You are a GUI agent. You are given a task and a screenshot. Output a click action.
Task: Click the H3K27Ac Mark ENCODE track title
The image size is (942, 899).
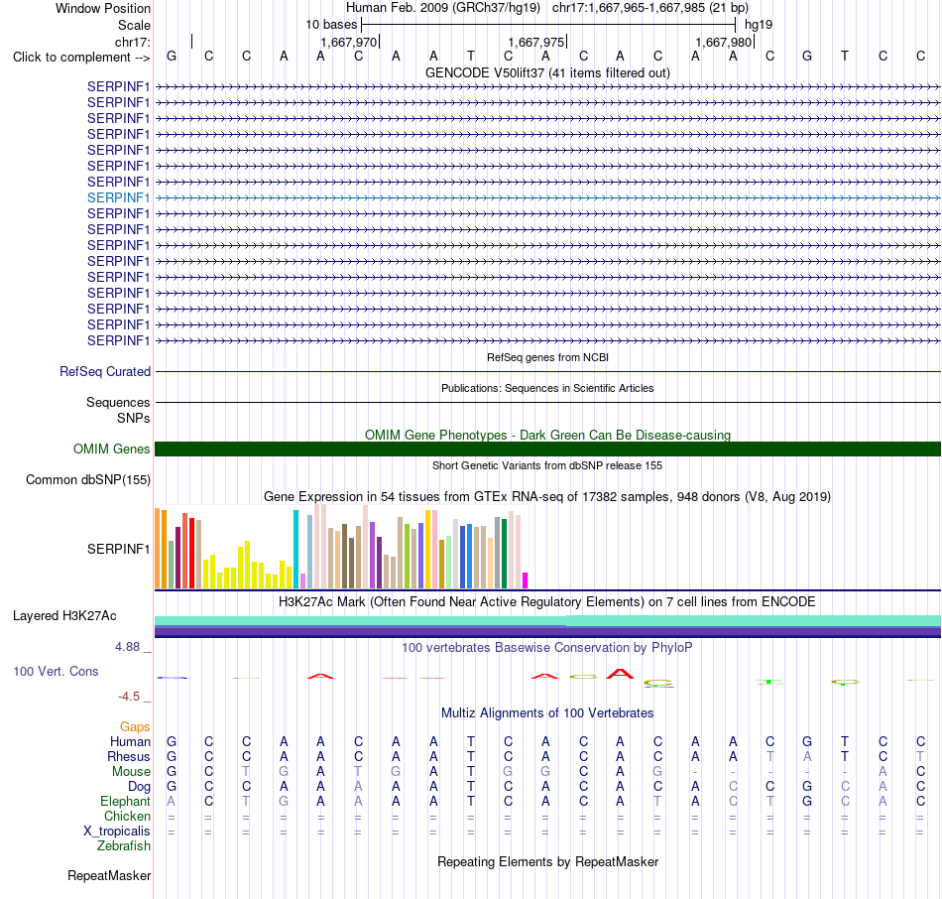pyautogui.click(x=547, y=602)
